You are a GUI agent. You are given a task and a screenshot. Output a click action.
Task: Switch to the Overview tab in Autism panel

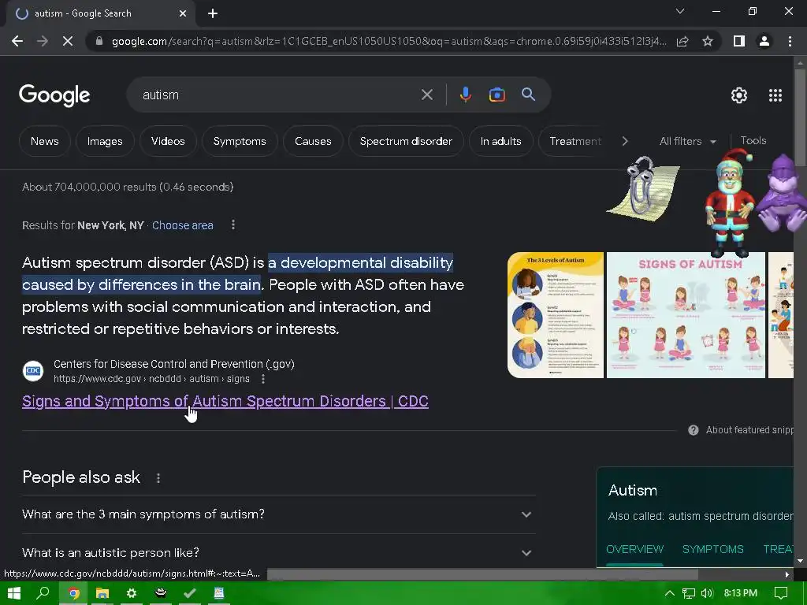click(x=635, y=549)
